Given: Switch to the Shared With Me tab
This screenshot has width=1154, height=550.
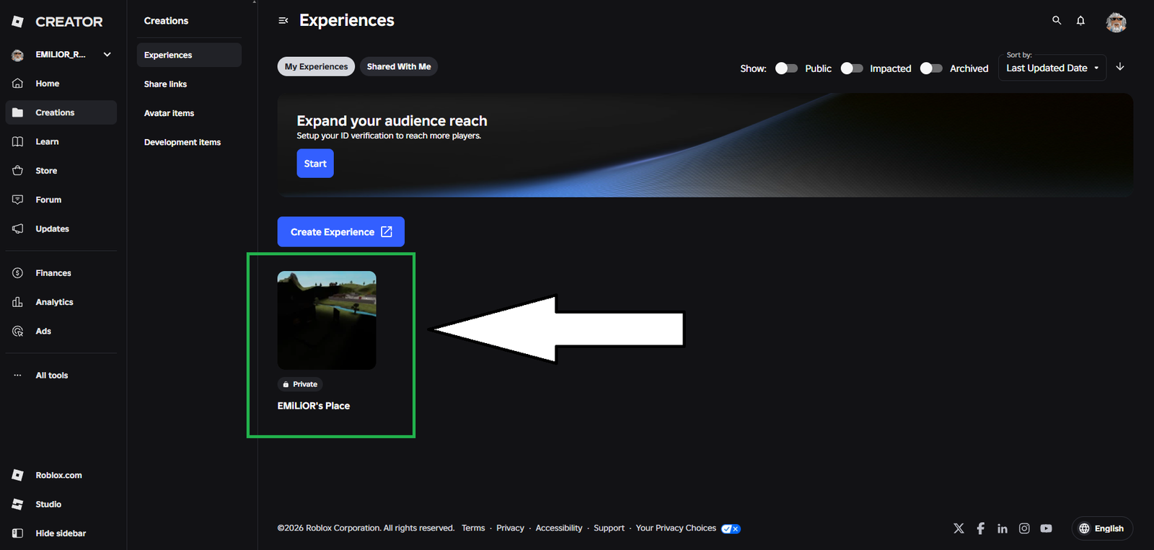Looking at the screenshot, I should [399, 66].
